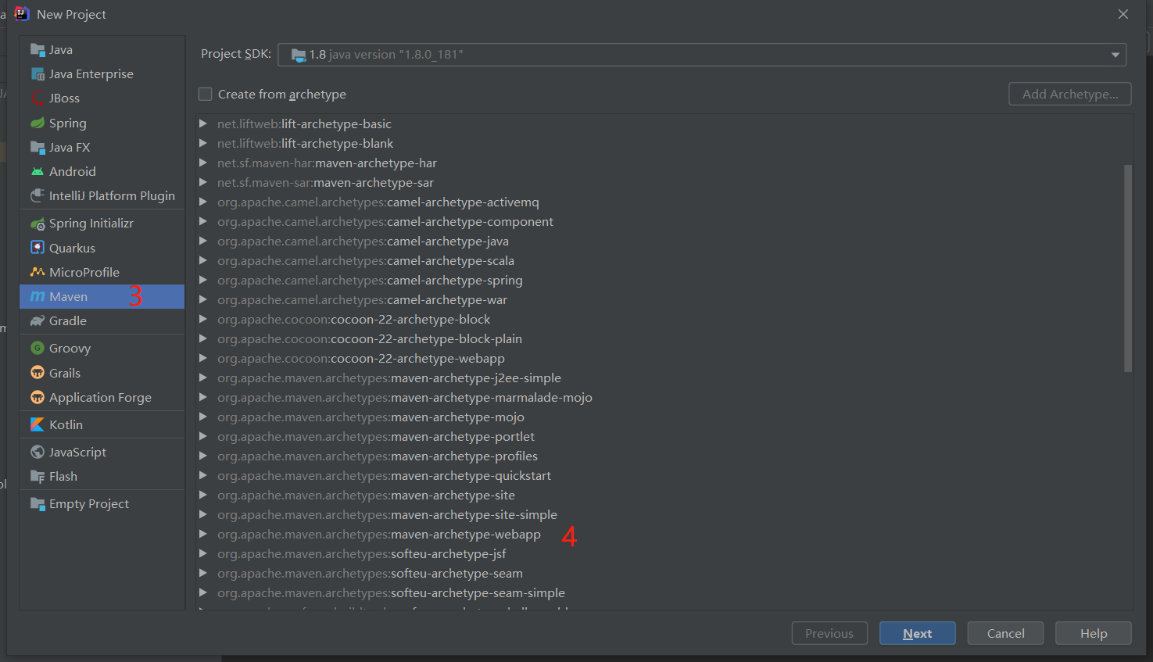Select Gradle project type

(x=102, y=320)
